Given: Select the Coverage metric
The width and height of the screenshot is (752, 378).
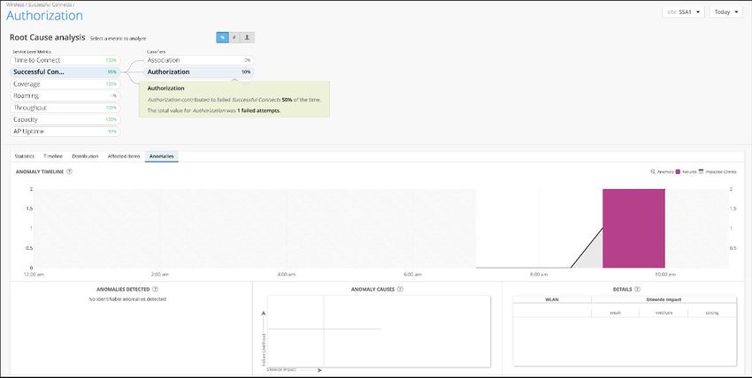Looking at the screenshot, I should tap(65, 84).
